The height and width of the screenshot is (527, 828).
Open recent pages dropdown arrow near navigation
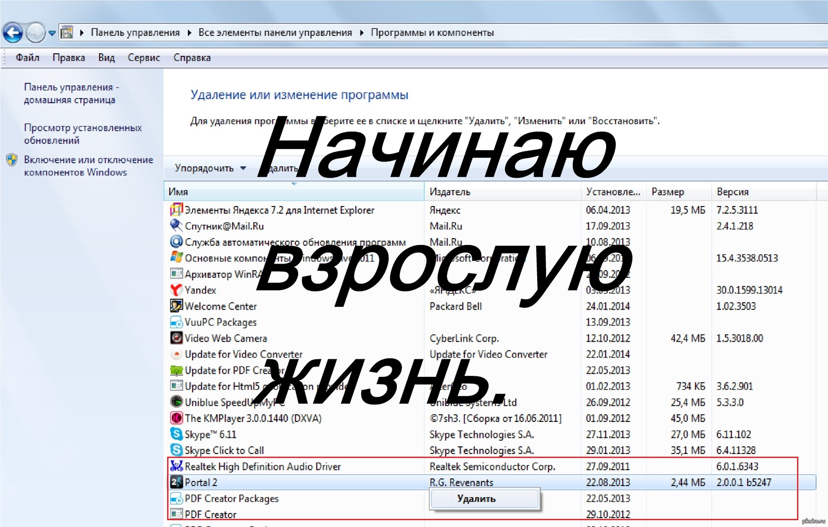coord(52,33)
